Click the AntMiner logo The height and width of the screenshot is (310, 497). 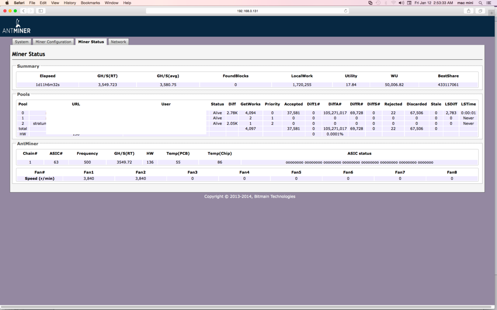(16, 26)
